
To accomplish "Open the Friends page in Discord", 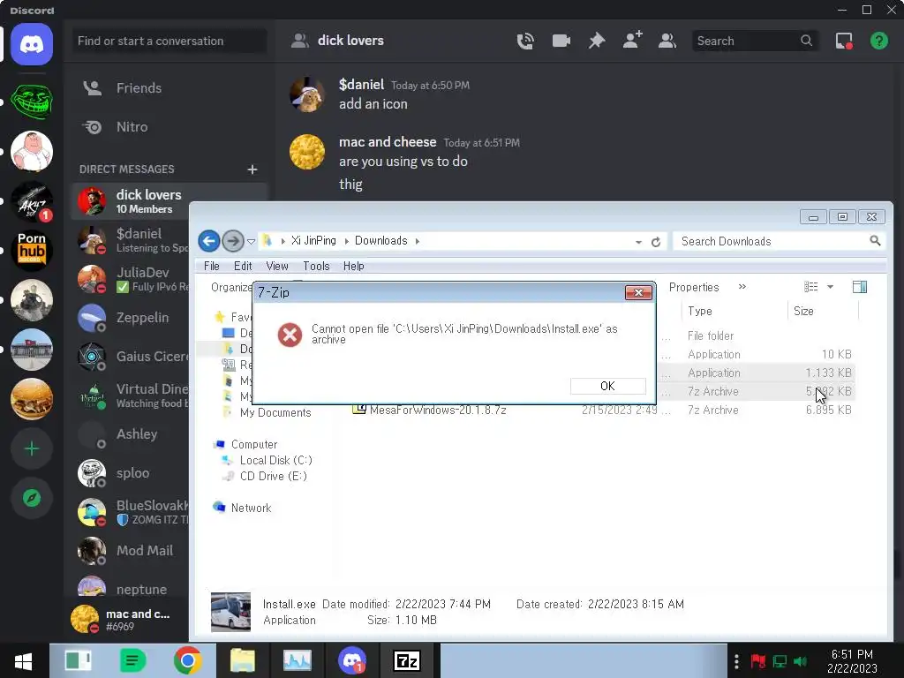I will click(169, 88).
